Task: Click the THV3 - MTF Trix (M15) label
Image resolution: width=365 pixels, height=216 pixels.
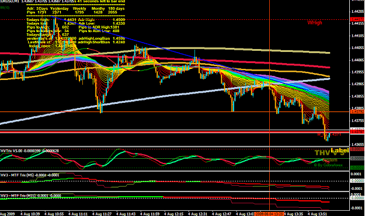Action: click(x=30, y=196)
